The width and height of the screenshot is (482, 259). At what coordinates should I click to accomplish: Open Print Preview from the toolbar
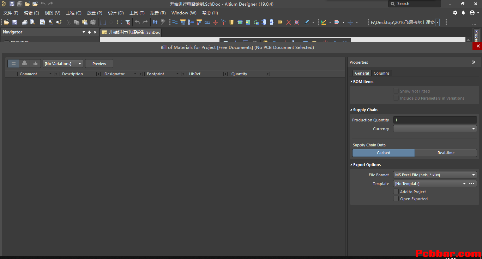[32, 22]
